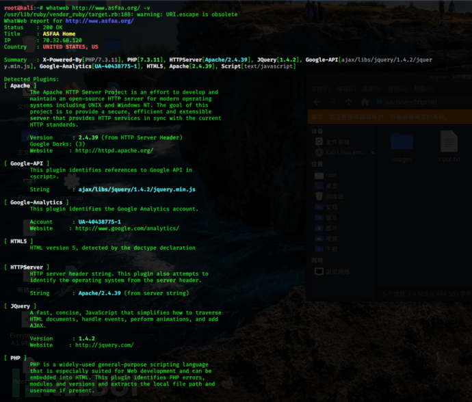
Task: Click the IP value 70.32.68.120
Action: coord(62,40)
